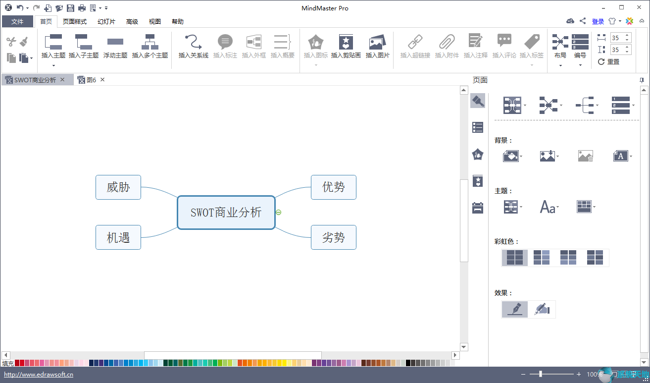Image resolution: width=650 pixels, height=383 pixels.
Task: Click remove background image icon
Action: coord(585,156)
